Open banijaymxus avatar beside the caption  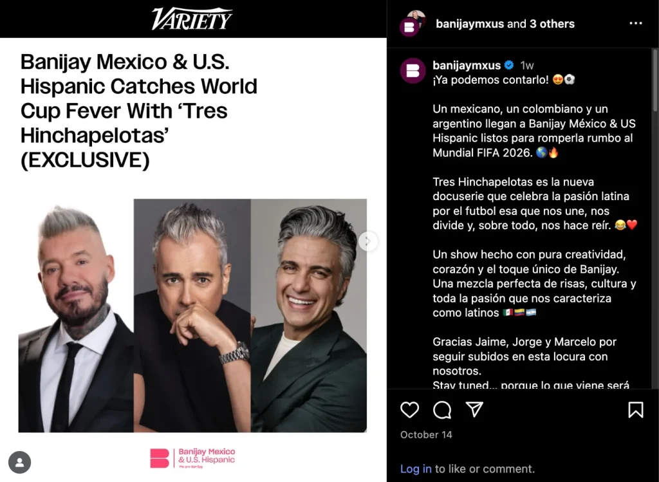pyautogui.click(x=413, y=71)
